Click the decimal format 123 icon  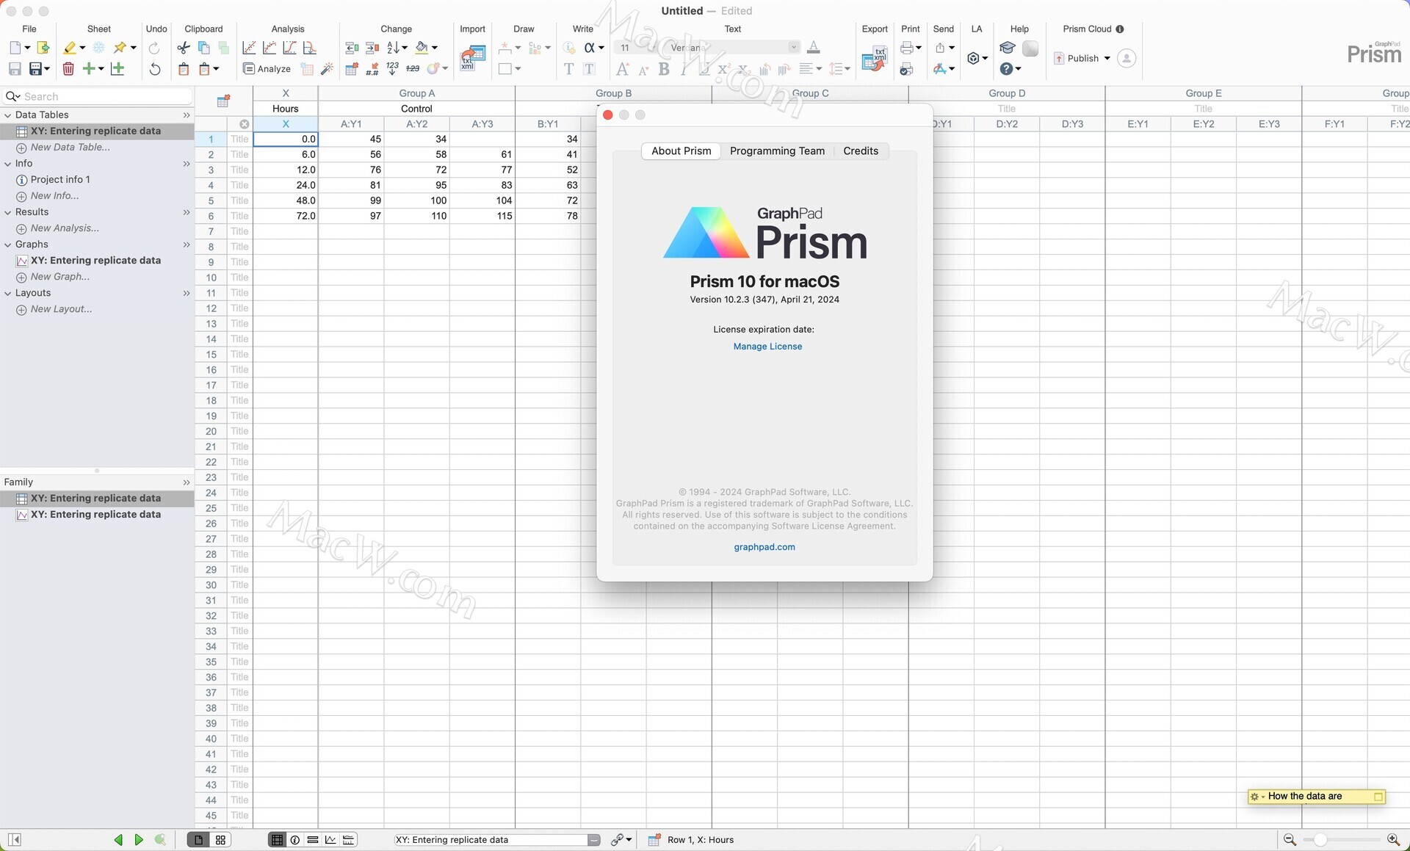pyautogui.click(x=392, y=69)
